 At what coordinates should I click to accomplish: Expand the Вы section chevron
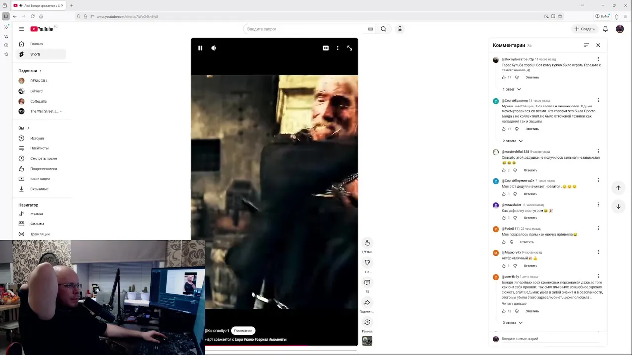pyautogui.click(x=28, y=128)
